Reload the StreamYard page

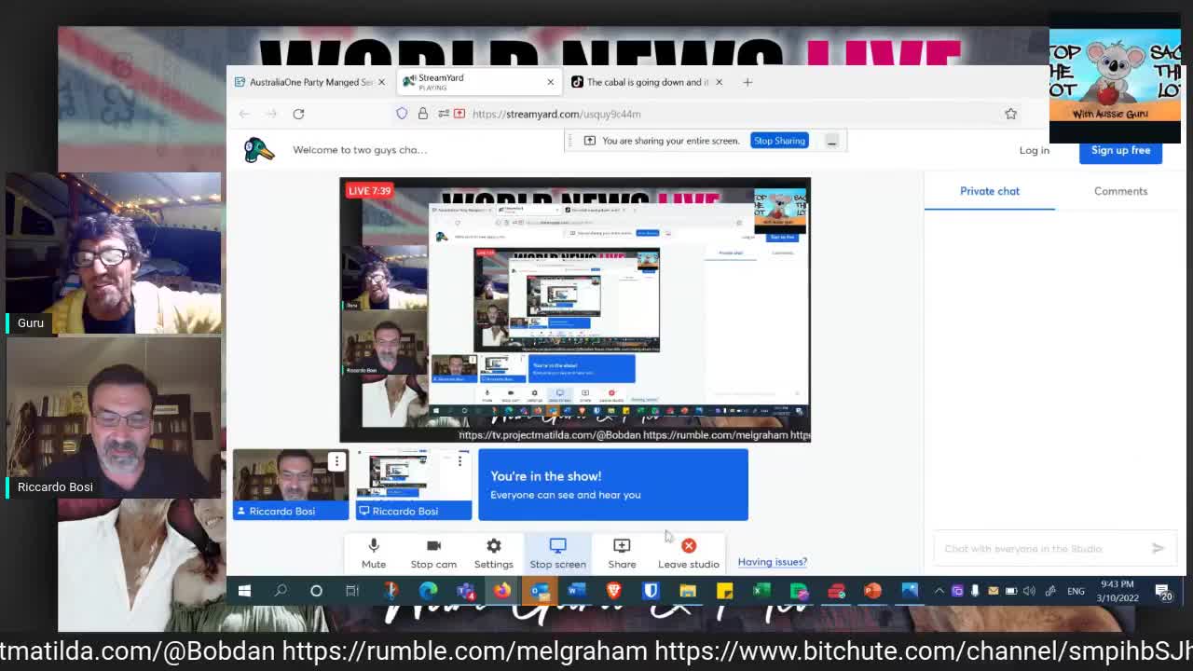298,114
